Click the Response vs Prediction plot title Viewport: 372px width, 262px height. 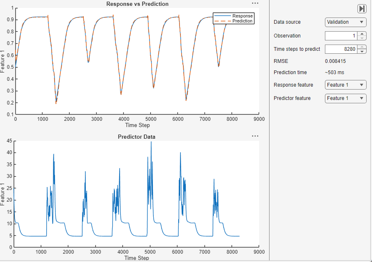[137, 4]
